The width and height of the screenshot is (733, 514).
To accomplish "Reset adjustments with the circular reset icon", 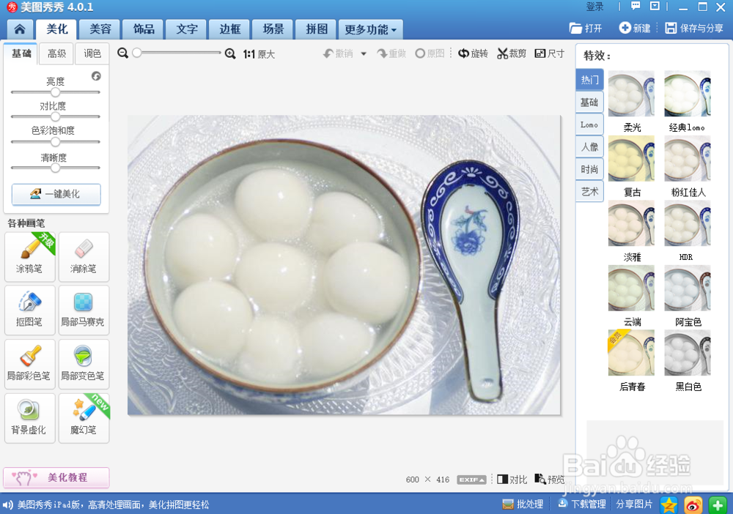I will 96,76.
